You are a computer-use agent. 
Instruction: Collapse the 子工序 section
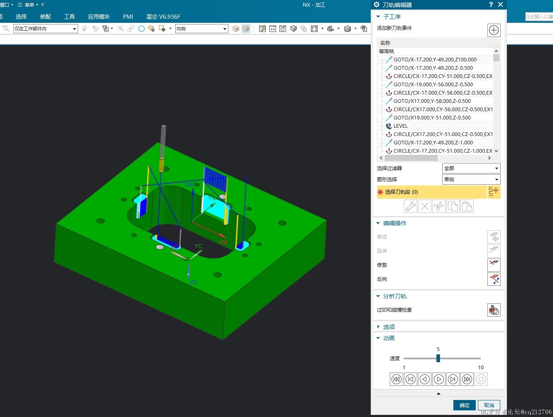(x=378, y=17)
